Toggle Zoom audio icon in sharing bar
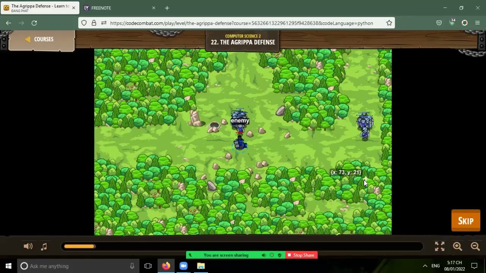Viewport: 486px width, 273px height. pyautogui.click(x=264, y=255)
